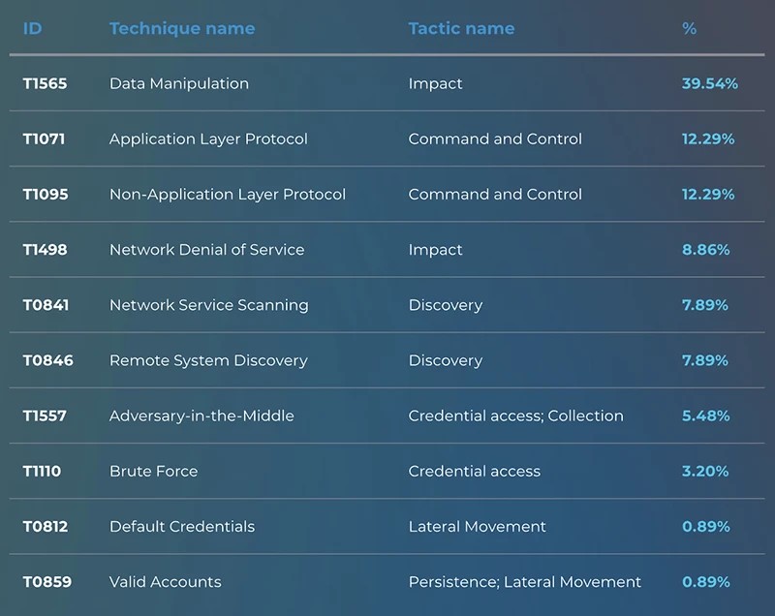Select the 39.54% percentage value

pyautogui.click(x=709, y=83)
